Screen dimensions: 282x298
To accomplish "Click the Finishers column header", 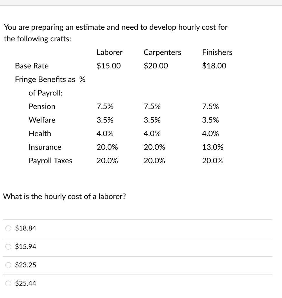I will point(217,52).
